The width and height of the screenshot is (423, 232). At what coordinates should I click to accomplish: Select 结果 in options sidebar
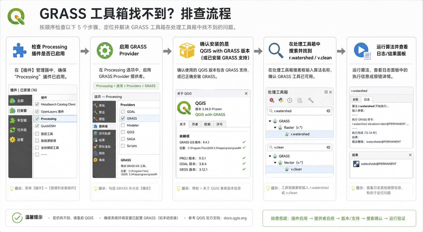104,140
